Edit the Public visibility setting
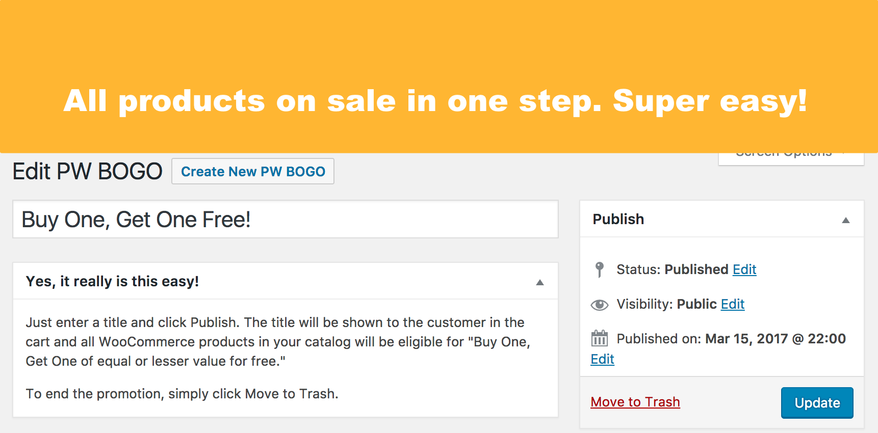Viewport: 878px width, 433px height. [x=733, y=304]
